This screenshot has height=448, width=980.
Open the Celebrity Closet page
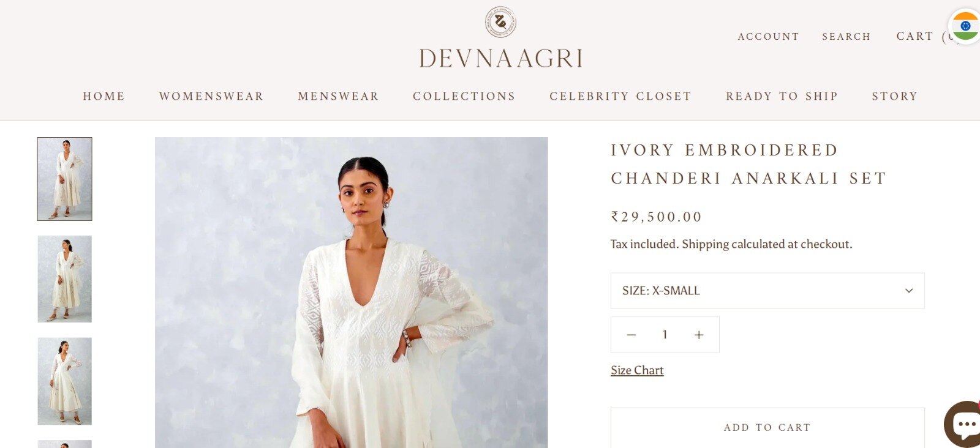pyautogui.click(x=620, y=96)
